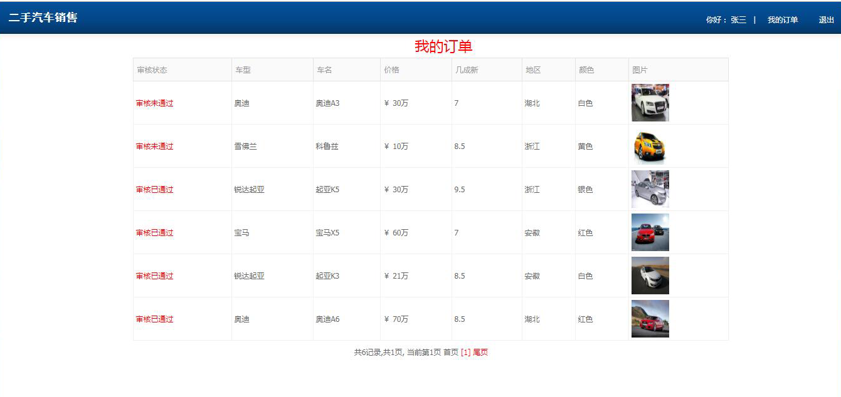The height and width of the screenshot is (397, 841).
Task: Open 我的订单 in the top navigation
Action: click(x=783, y=20)
